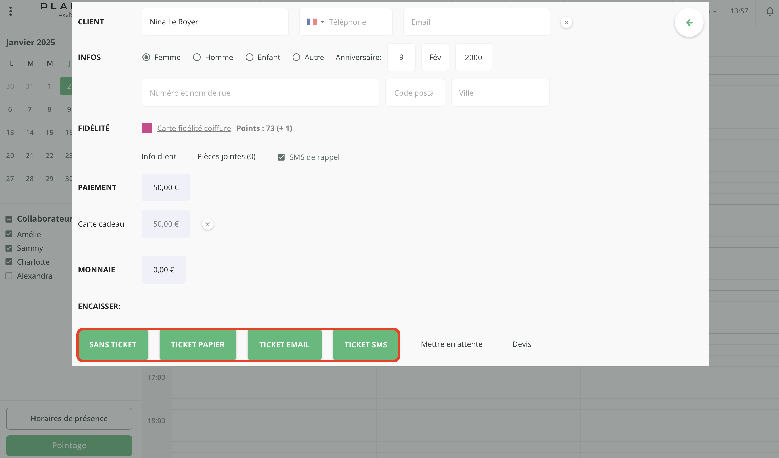Open the notifications bell
The height and width of the screenshot is (458, 779).
pos(770,11)
